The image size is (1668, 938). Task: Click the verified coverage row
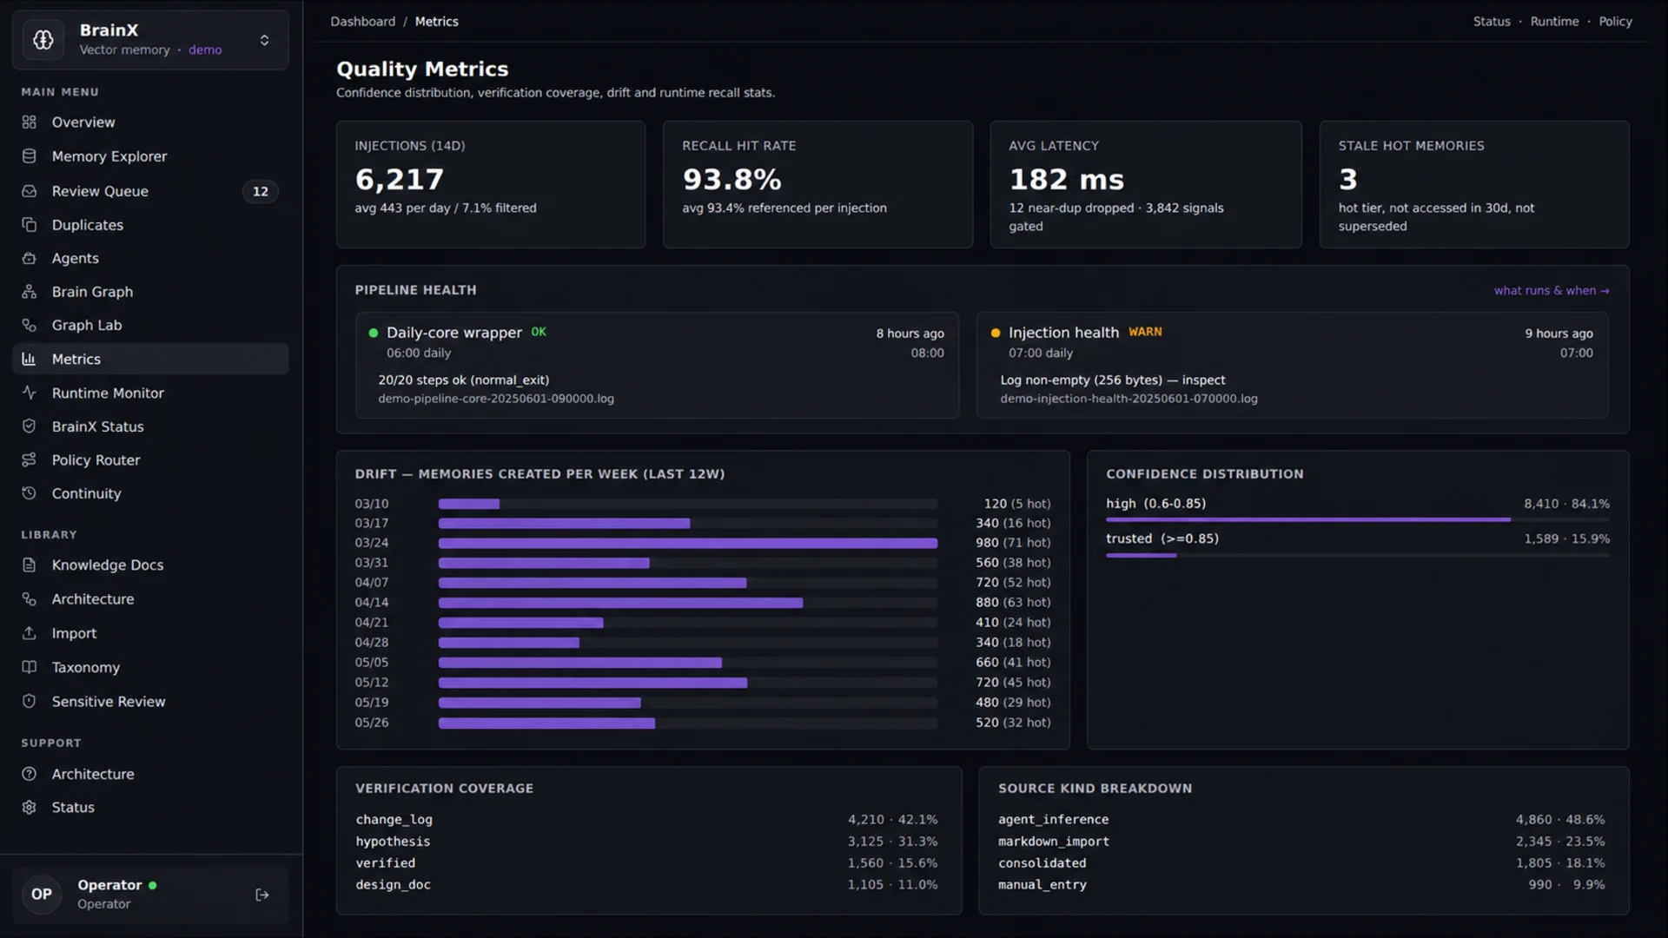[646, 863]
